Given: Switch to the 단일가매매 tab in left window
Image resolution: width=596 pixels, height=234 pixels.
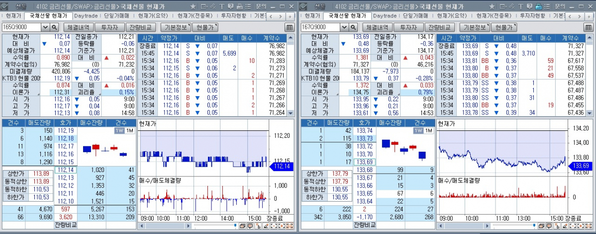Looking at the screenshot, I should 117,16.
